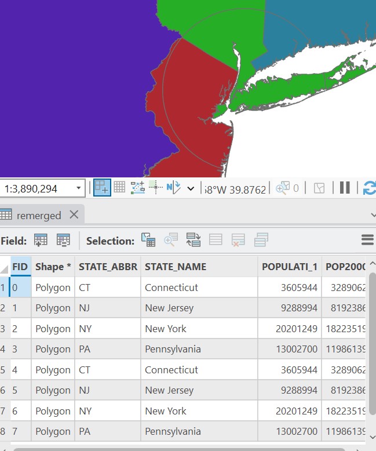Expand the chevron next to north correction
The height and width of the screenshot is (451, 376).
point(191,188)
